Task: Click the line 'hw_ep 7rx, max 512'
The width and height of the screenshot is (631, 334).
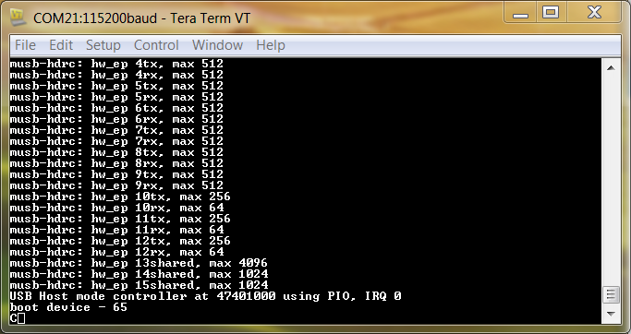Action: pos(116,140)
